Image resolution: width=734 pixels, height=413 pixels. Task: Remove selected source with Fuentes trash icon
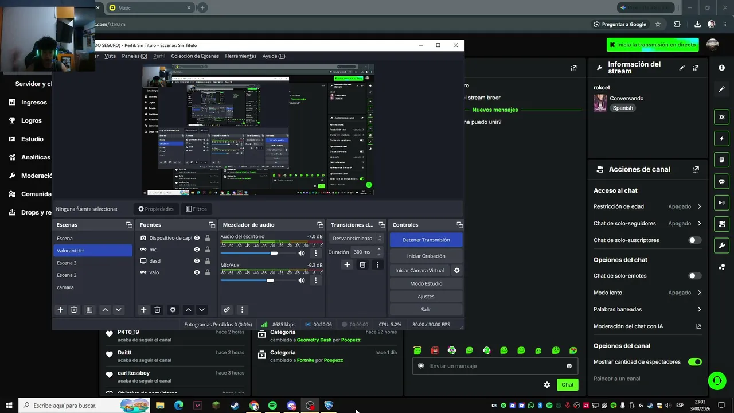(x=158, y=310)
